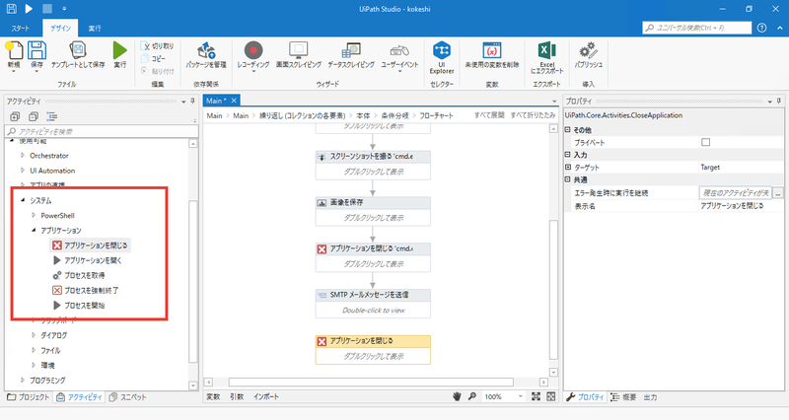Expand the Orchestrator tree node
This screenshot has width=789, height=420.
pos(23,156)
